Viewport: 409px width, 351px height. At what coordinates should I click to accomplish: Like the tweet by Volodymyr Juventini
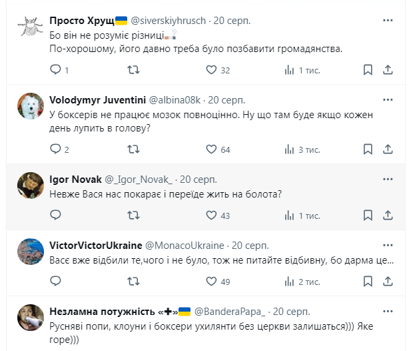tap(211, 149)
